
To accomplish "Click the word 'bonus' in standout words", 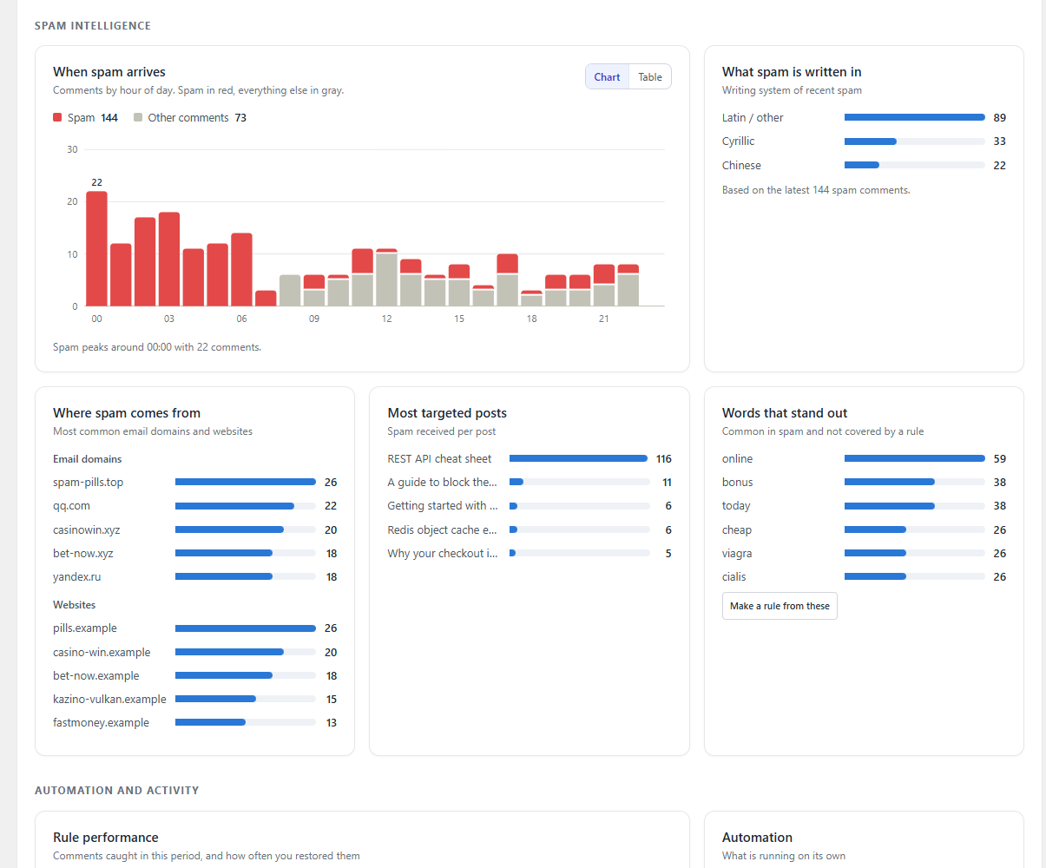I will [737, 482].
